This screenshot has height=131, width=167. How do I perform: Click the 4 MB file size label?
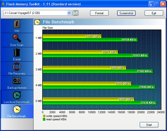[x=38, y=85]
